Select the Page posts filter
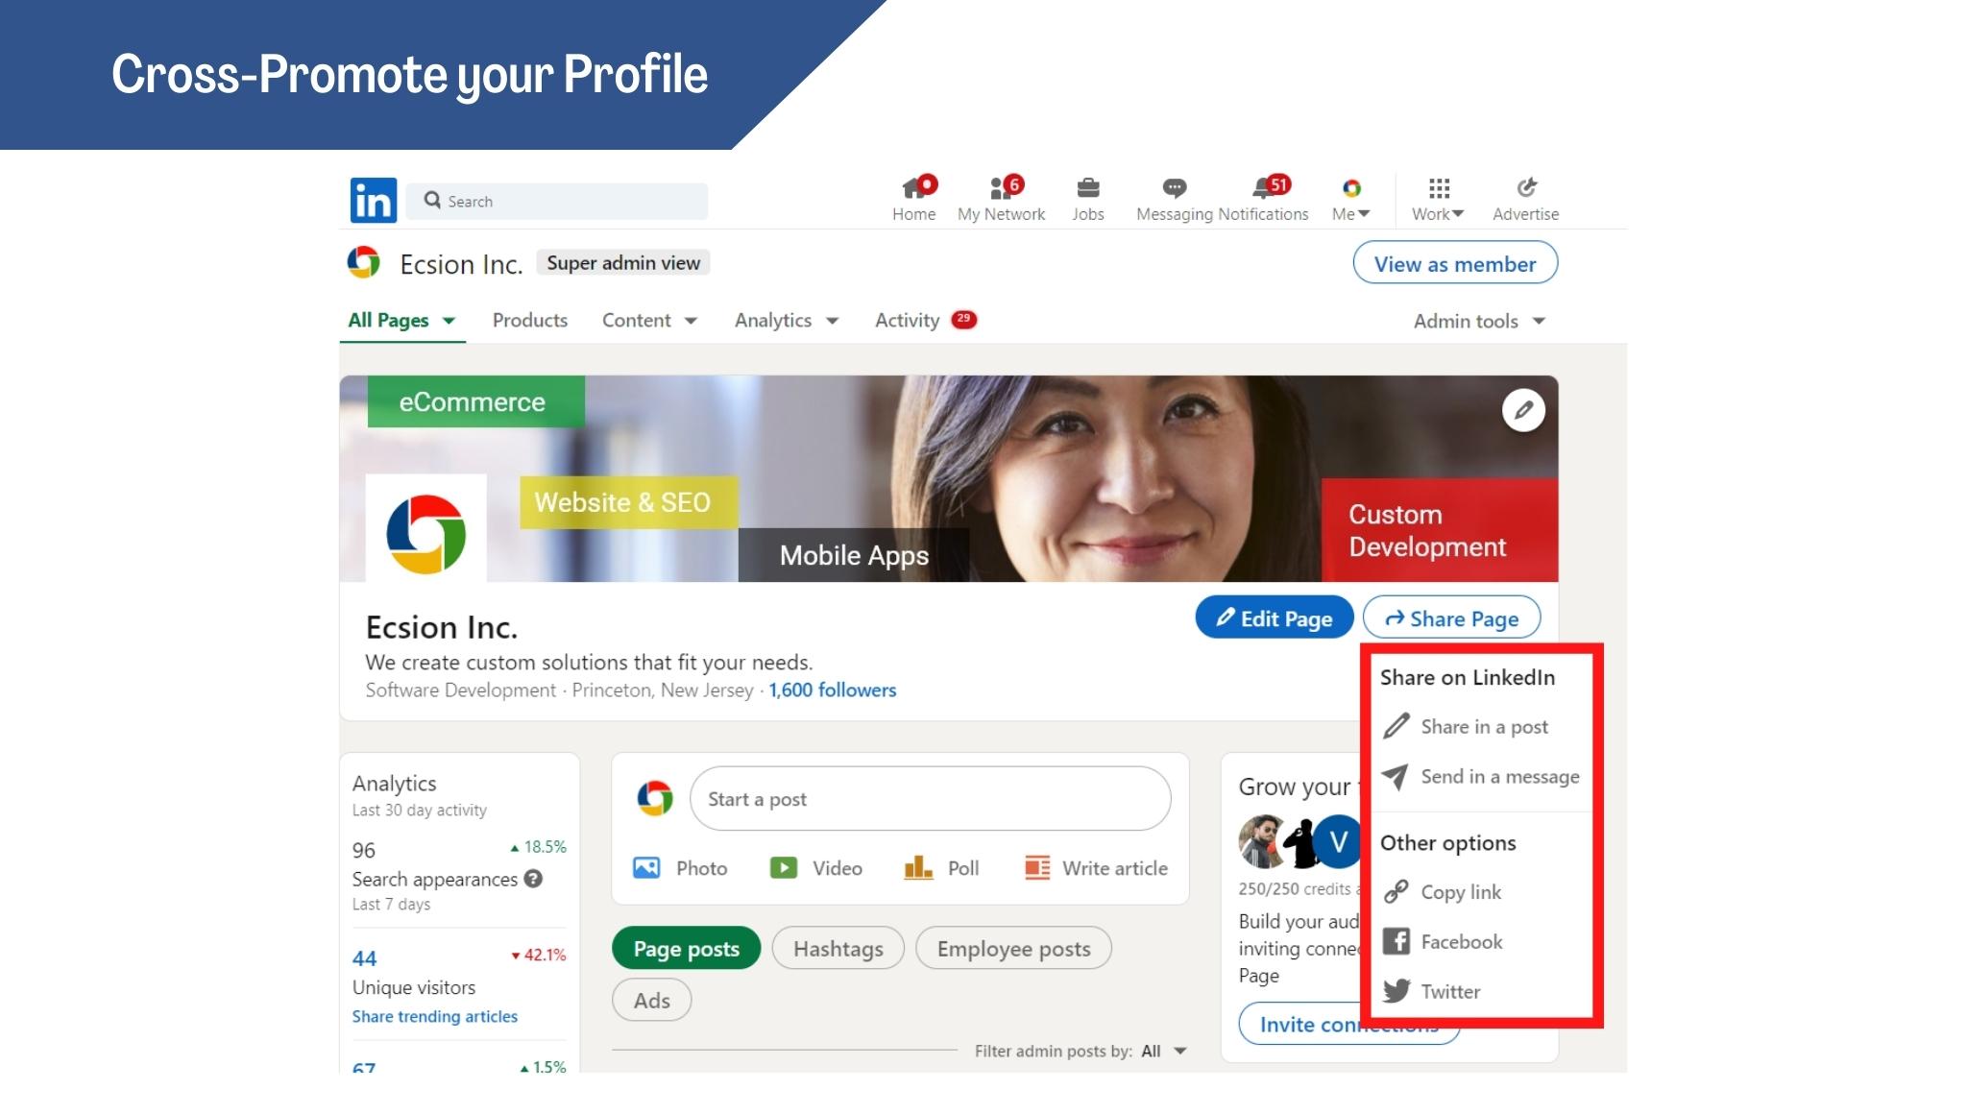Image resolution: width=1967 pixels, height=1114 pixels. (686, 949)
